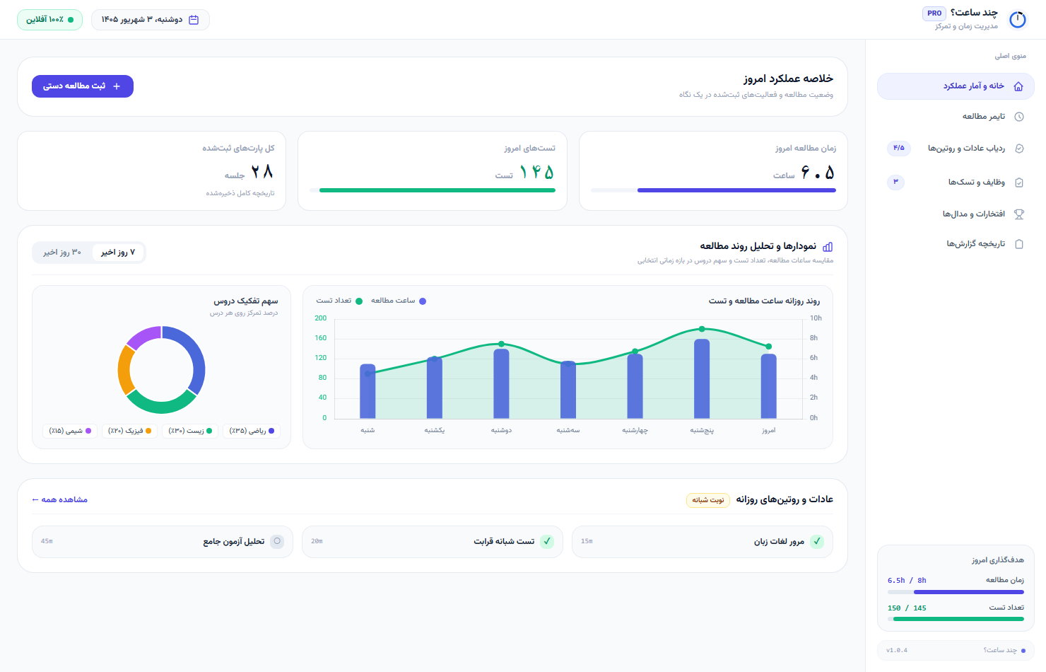This screenshot has height=672, width=1046.
Task: Uncheck the مرور لغات زبان routine
Action: click(817, 542)
